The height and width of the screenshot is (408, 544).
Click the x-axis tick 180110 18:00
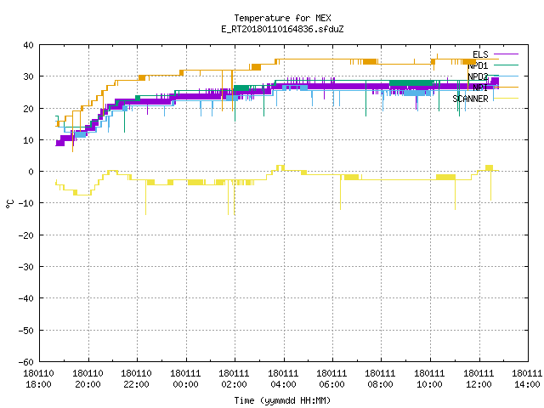tap(38, 379)
